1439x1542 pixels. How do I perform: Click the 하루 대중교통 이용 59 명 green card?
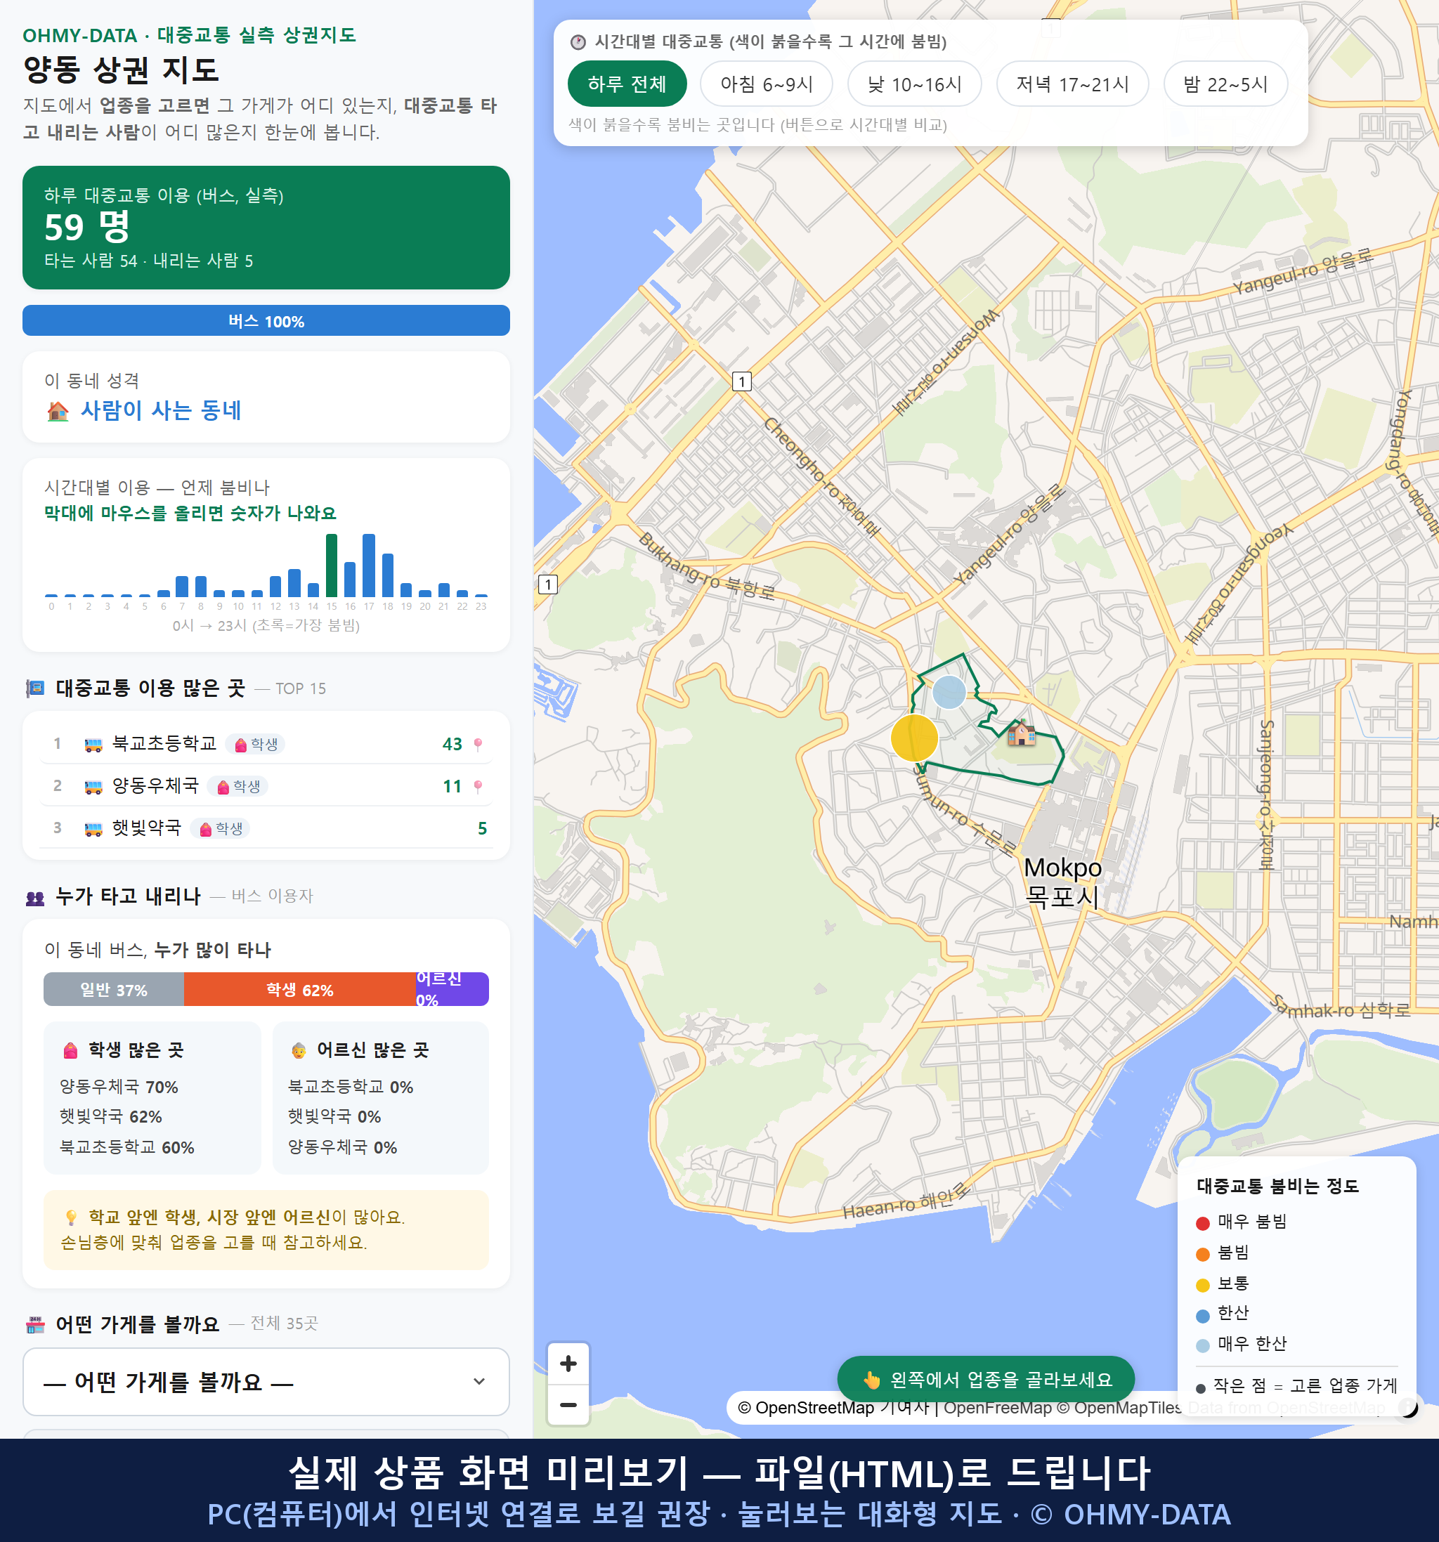[x=266, y=228]
